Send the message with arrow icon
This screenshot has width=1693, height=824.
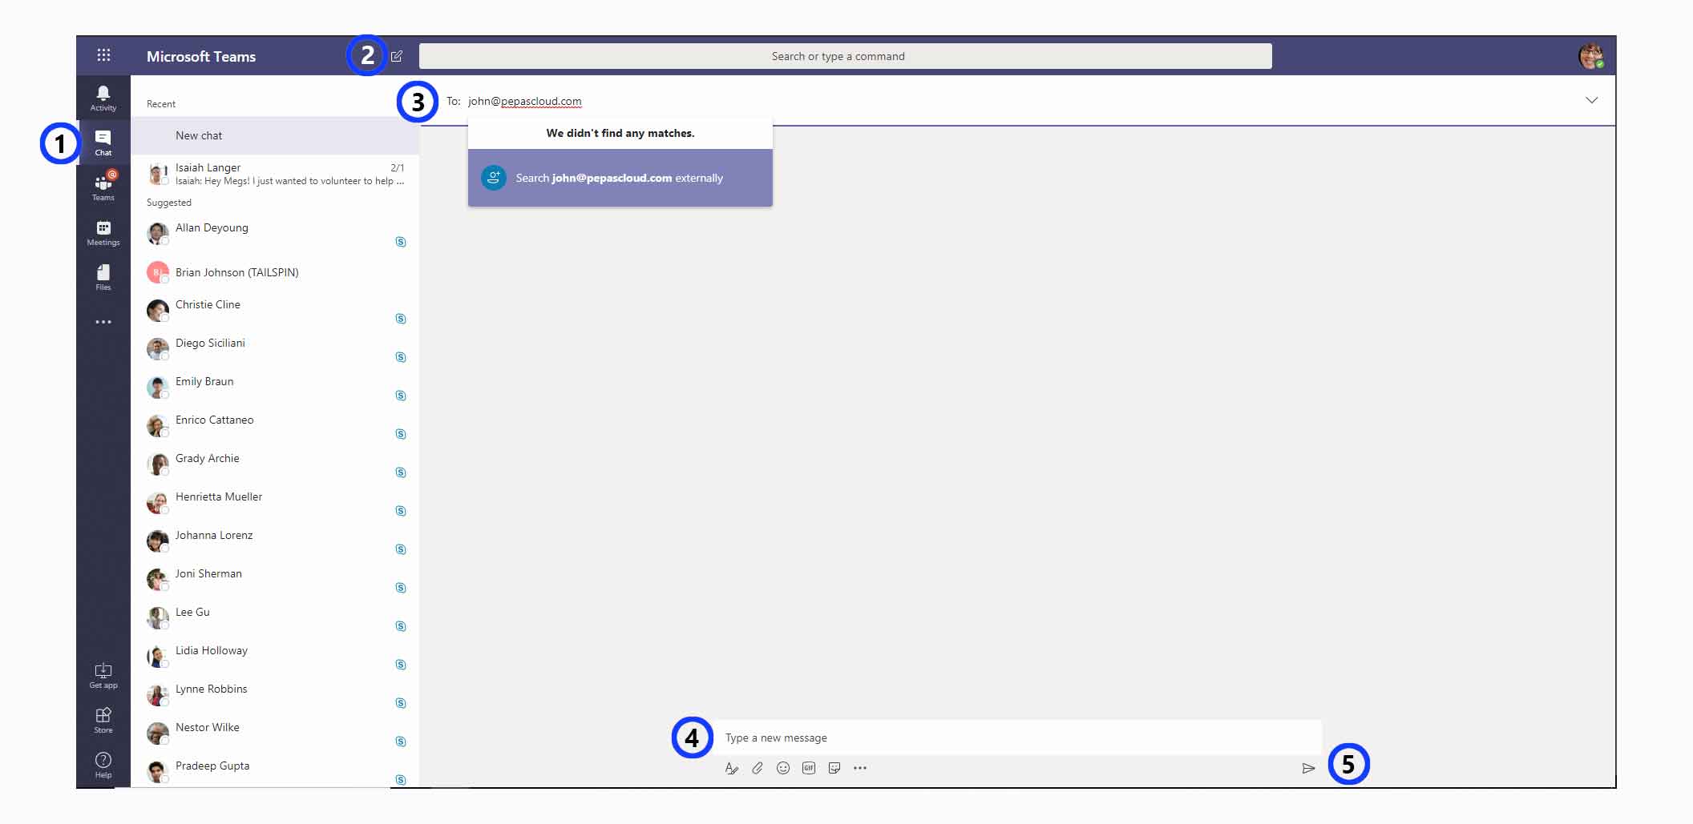[1308, 768]
